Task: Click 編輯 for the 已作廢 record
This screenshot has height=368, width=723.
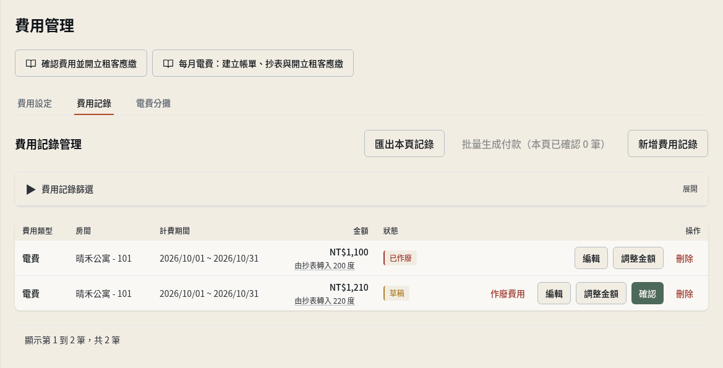Action: point(591,259)
